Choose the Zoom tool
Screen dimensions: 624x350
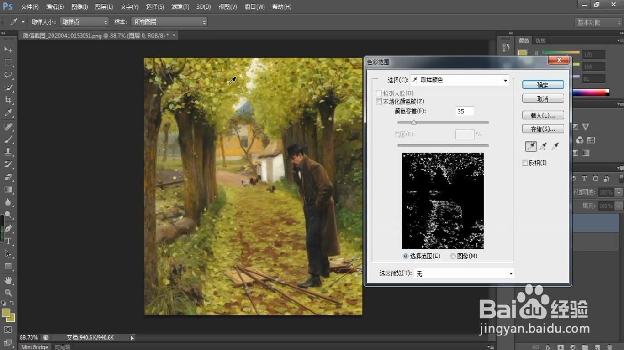pyautogui.click(x=8, y=293)
